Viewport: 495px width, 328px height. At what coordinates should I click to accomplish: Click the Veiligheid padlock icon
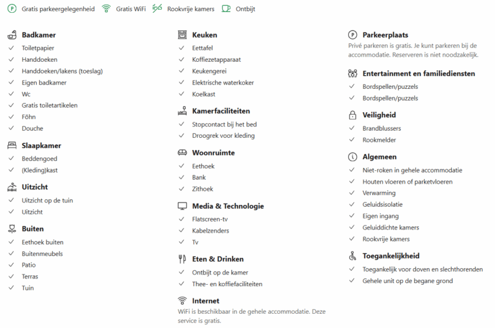pyautogui.click(x=353, y=115)
